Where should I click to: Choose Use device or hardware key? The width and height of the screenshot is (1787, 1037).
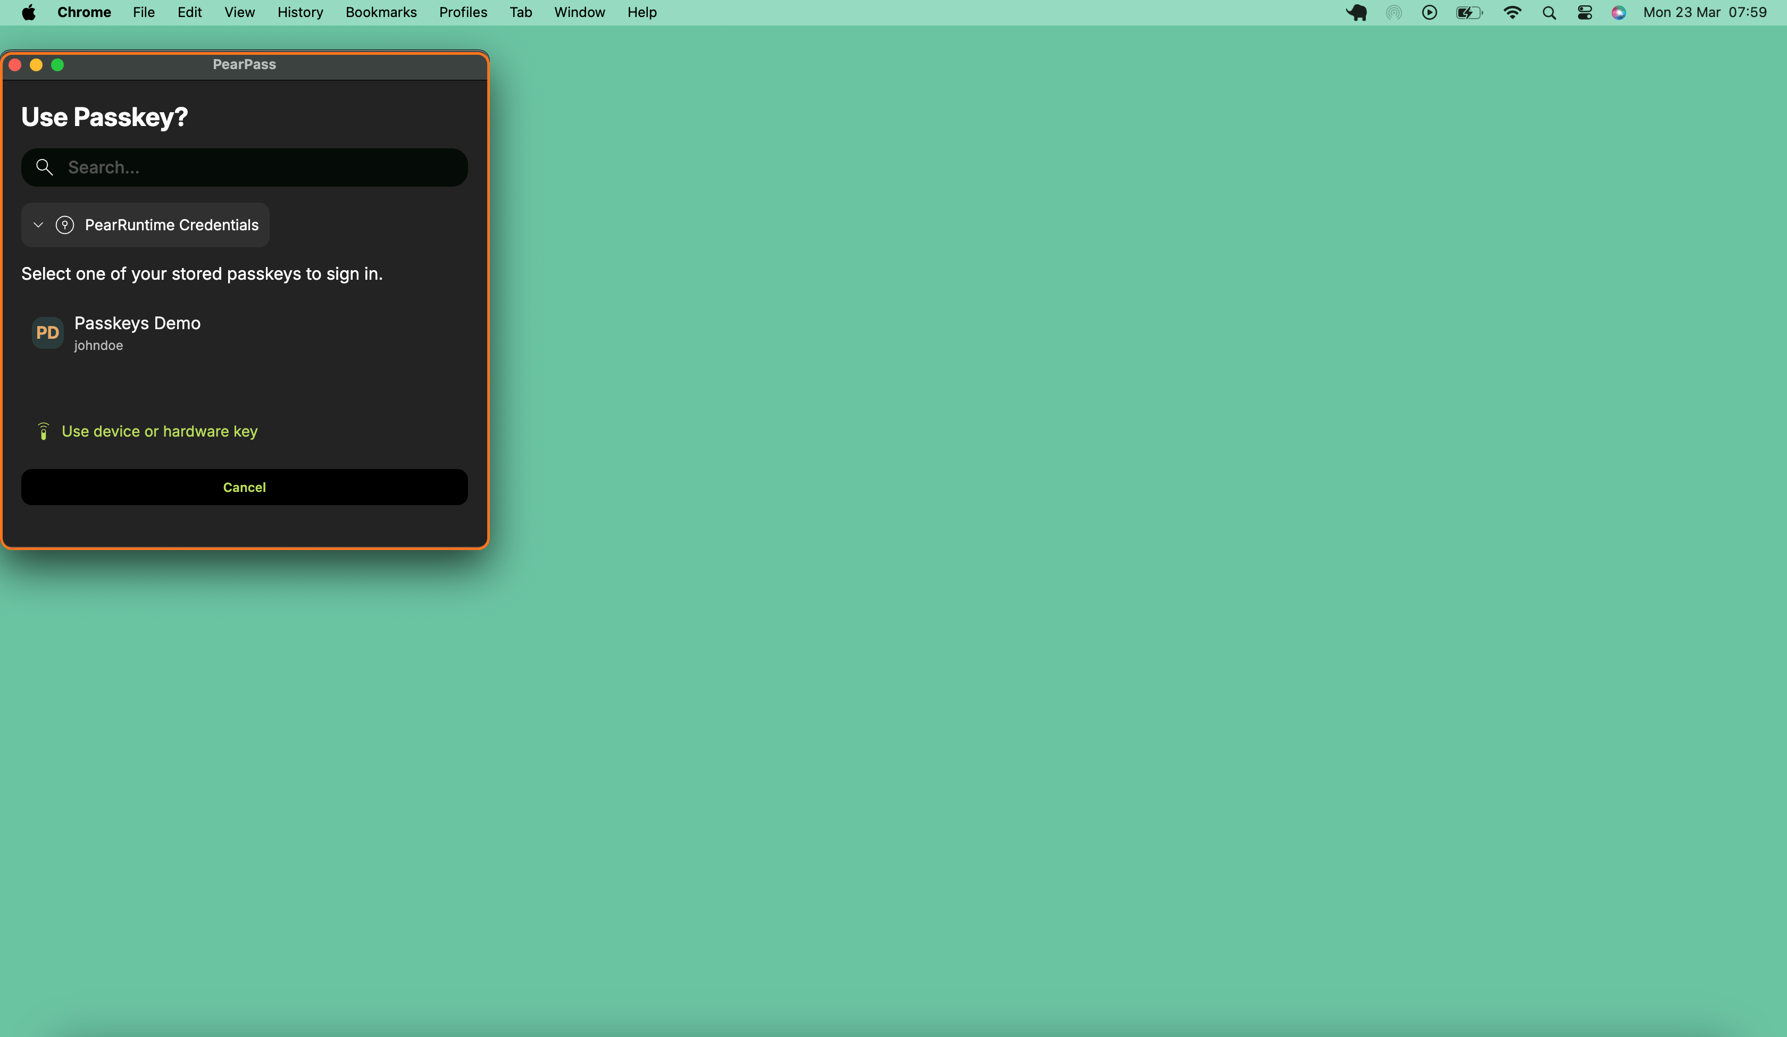click(160, 431)
